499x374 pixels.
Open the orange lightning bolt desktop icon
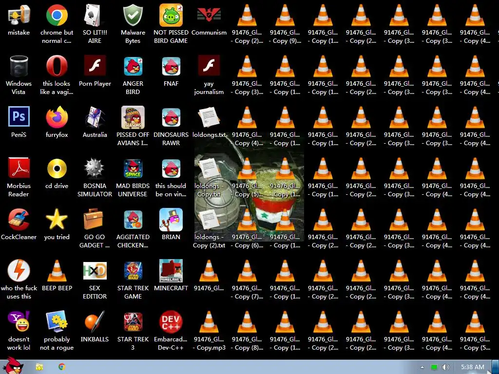pyautogui.click(x=19, y=270)
